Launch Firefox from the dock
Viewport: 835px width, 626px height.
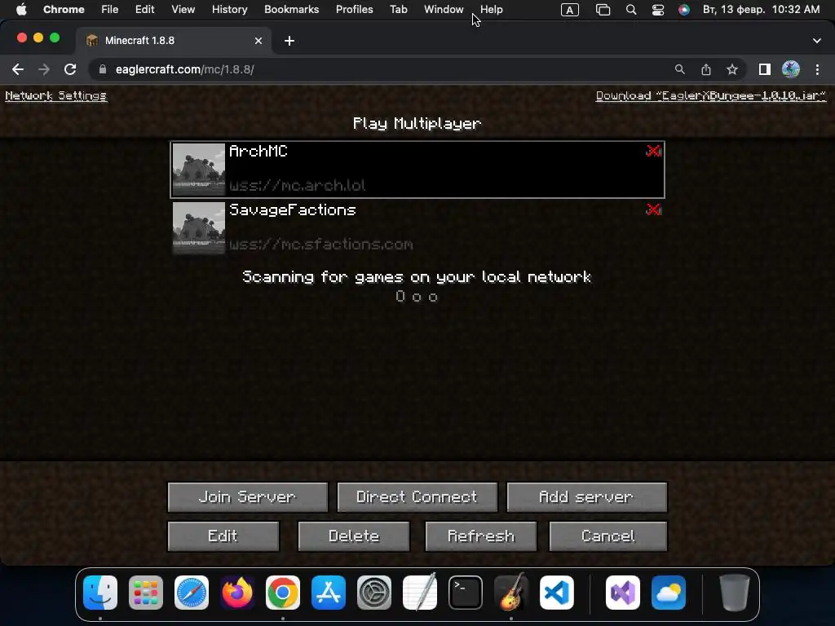click(237, 593)
